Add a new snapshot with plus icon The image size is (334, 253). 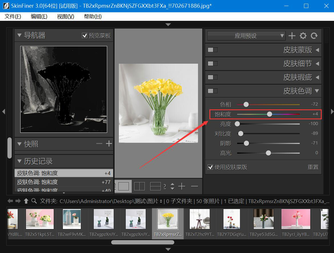point(109,144)
